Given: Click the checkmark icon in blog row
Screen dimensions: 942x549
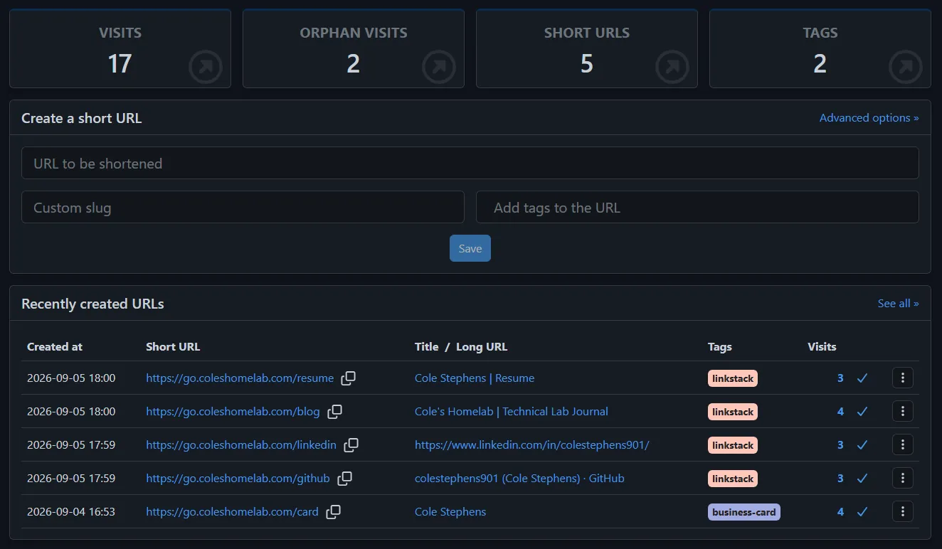Looking at the screenshot, I should tap(862, 412).
